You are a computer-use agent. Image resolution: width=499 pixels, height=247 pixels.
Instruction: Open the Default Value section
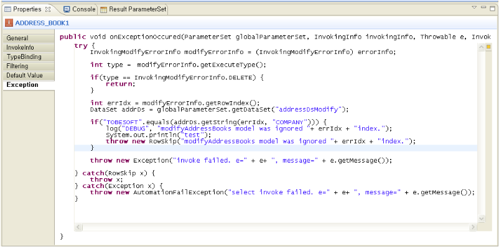pyautogui.click(x=29, y=76)
